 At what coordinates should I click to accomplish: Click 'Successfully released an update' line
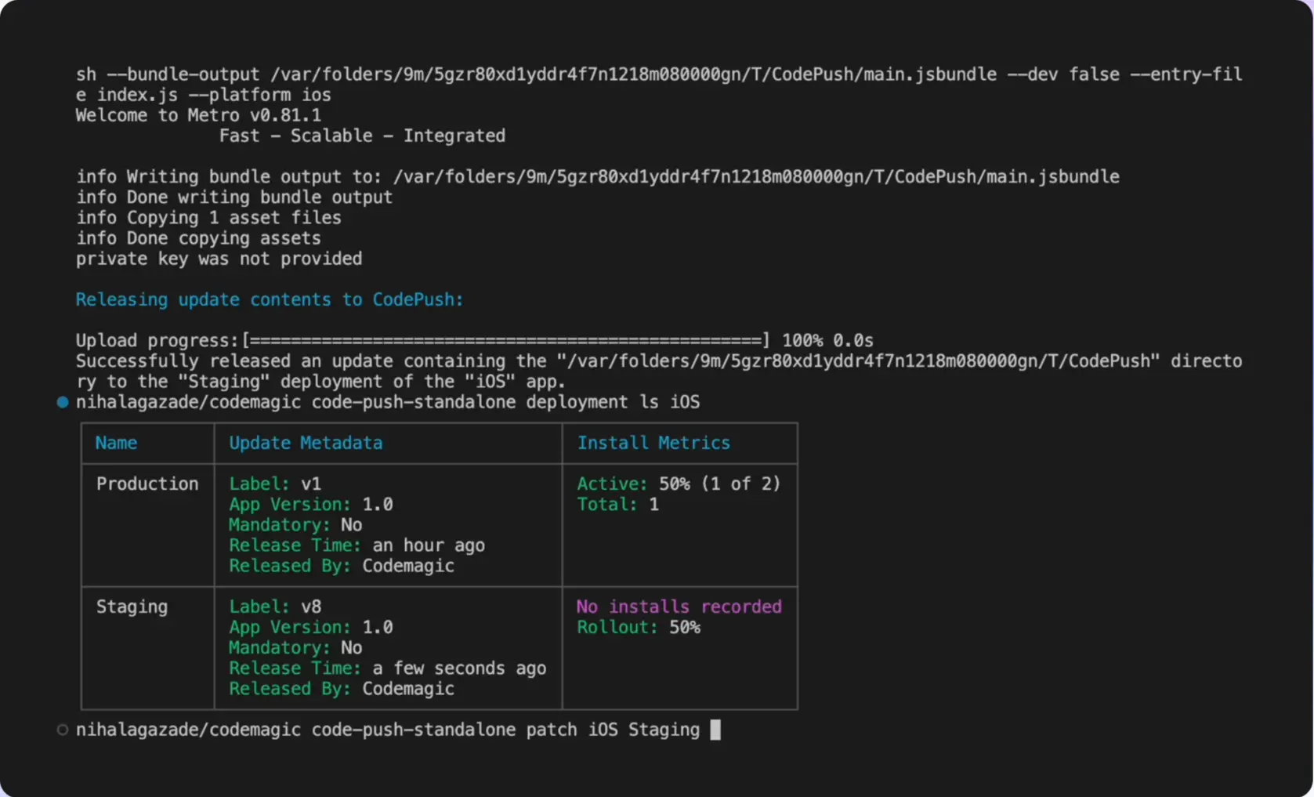point(659,361)
